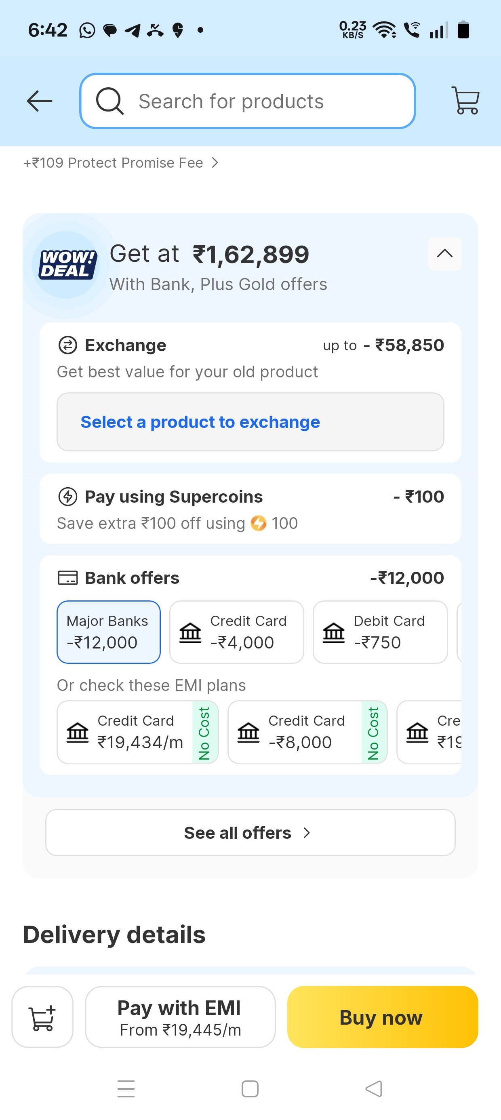
Task: Tap the WOW! DEAL badge
Action: 67,264
